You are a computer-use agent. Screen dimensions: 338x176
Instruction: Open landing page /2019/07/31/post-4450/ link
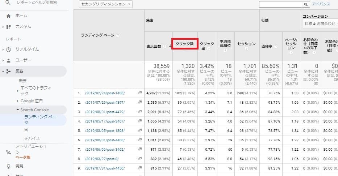(105, 168)
